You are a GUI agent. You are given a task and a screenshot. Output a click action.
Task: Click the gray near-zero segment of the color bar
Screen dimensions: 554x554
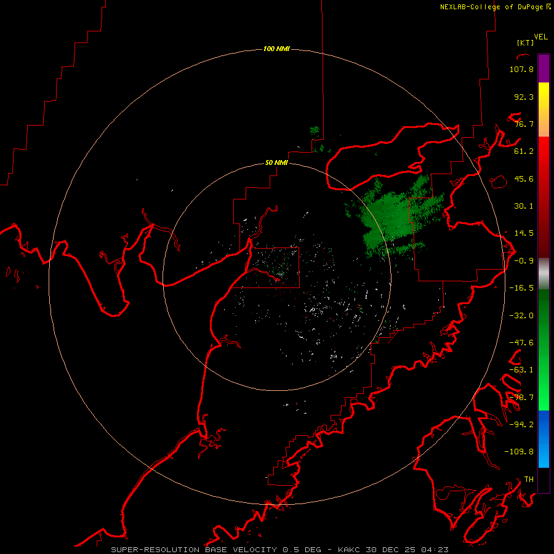(x=544, y=273)
